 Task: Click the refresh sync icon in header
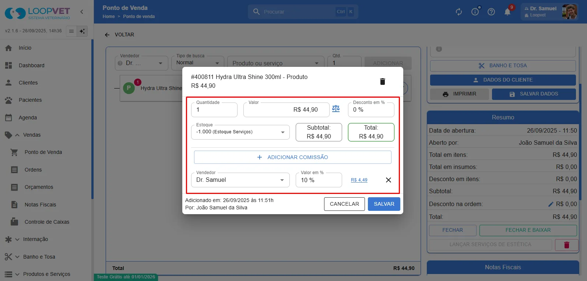pos(459,12)
